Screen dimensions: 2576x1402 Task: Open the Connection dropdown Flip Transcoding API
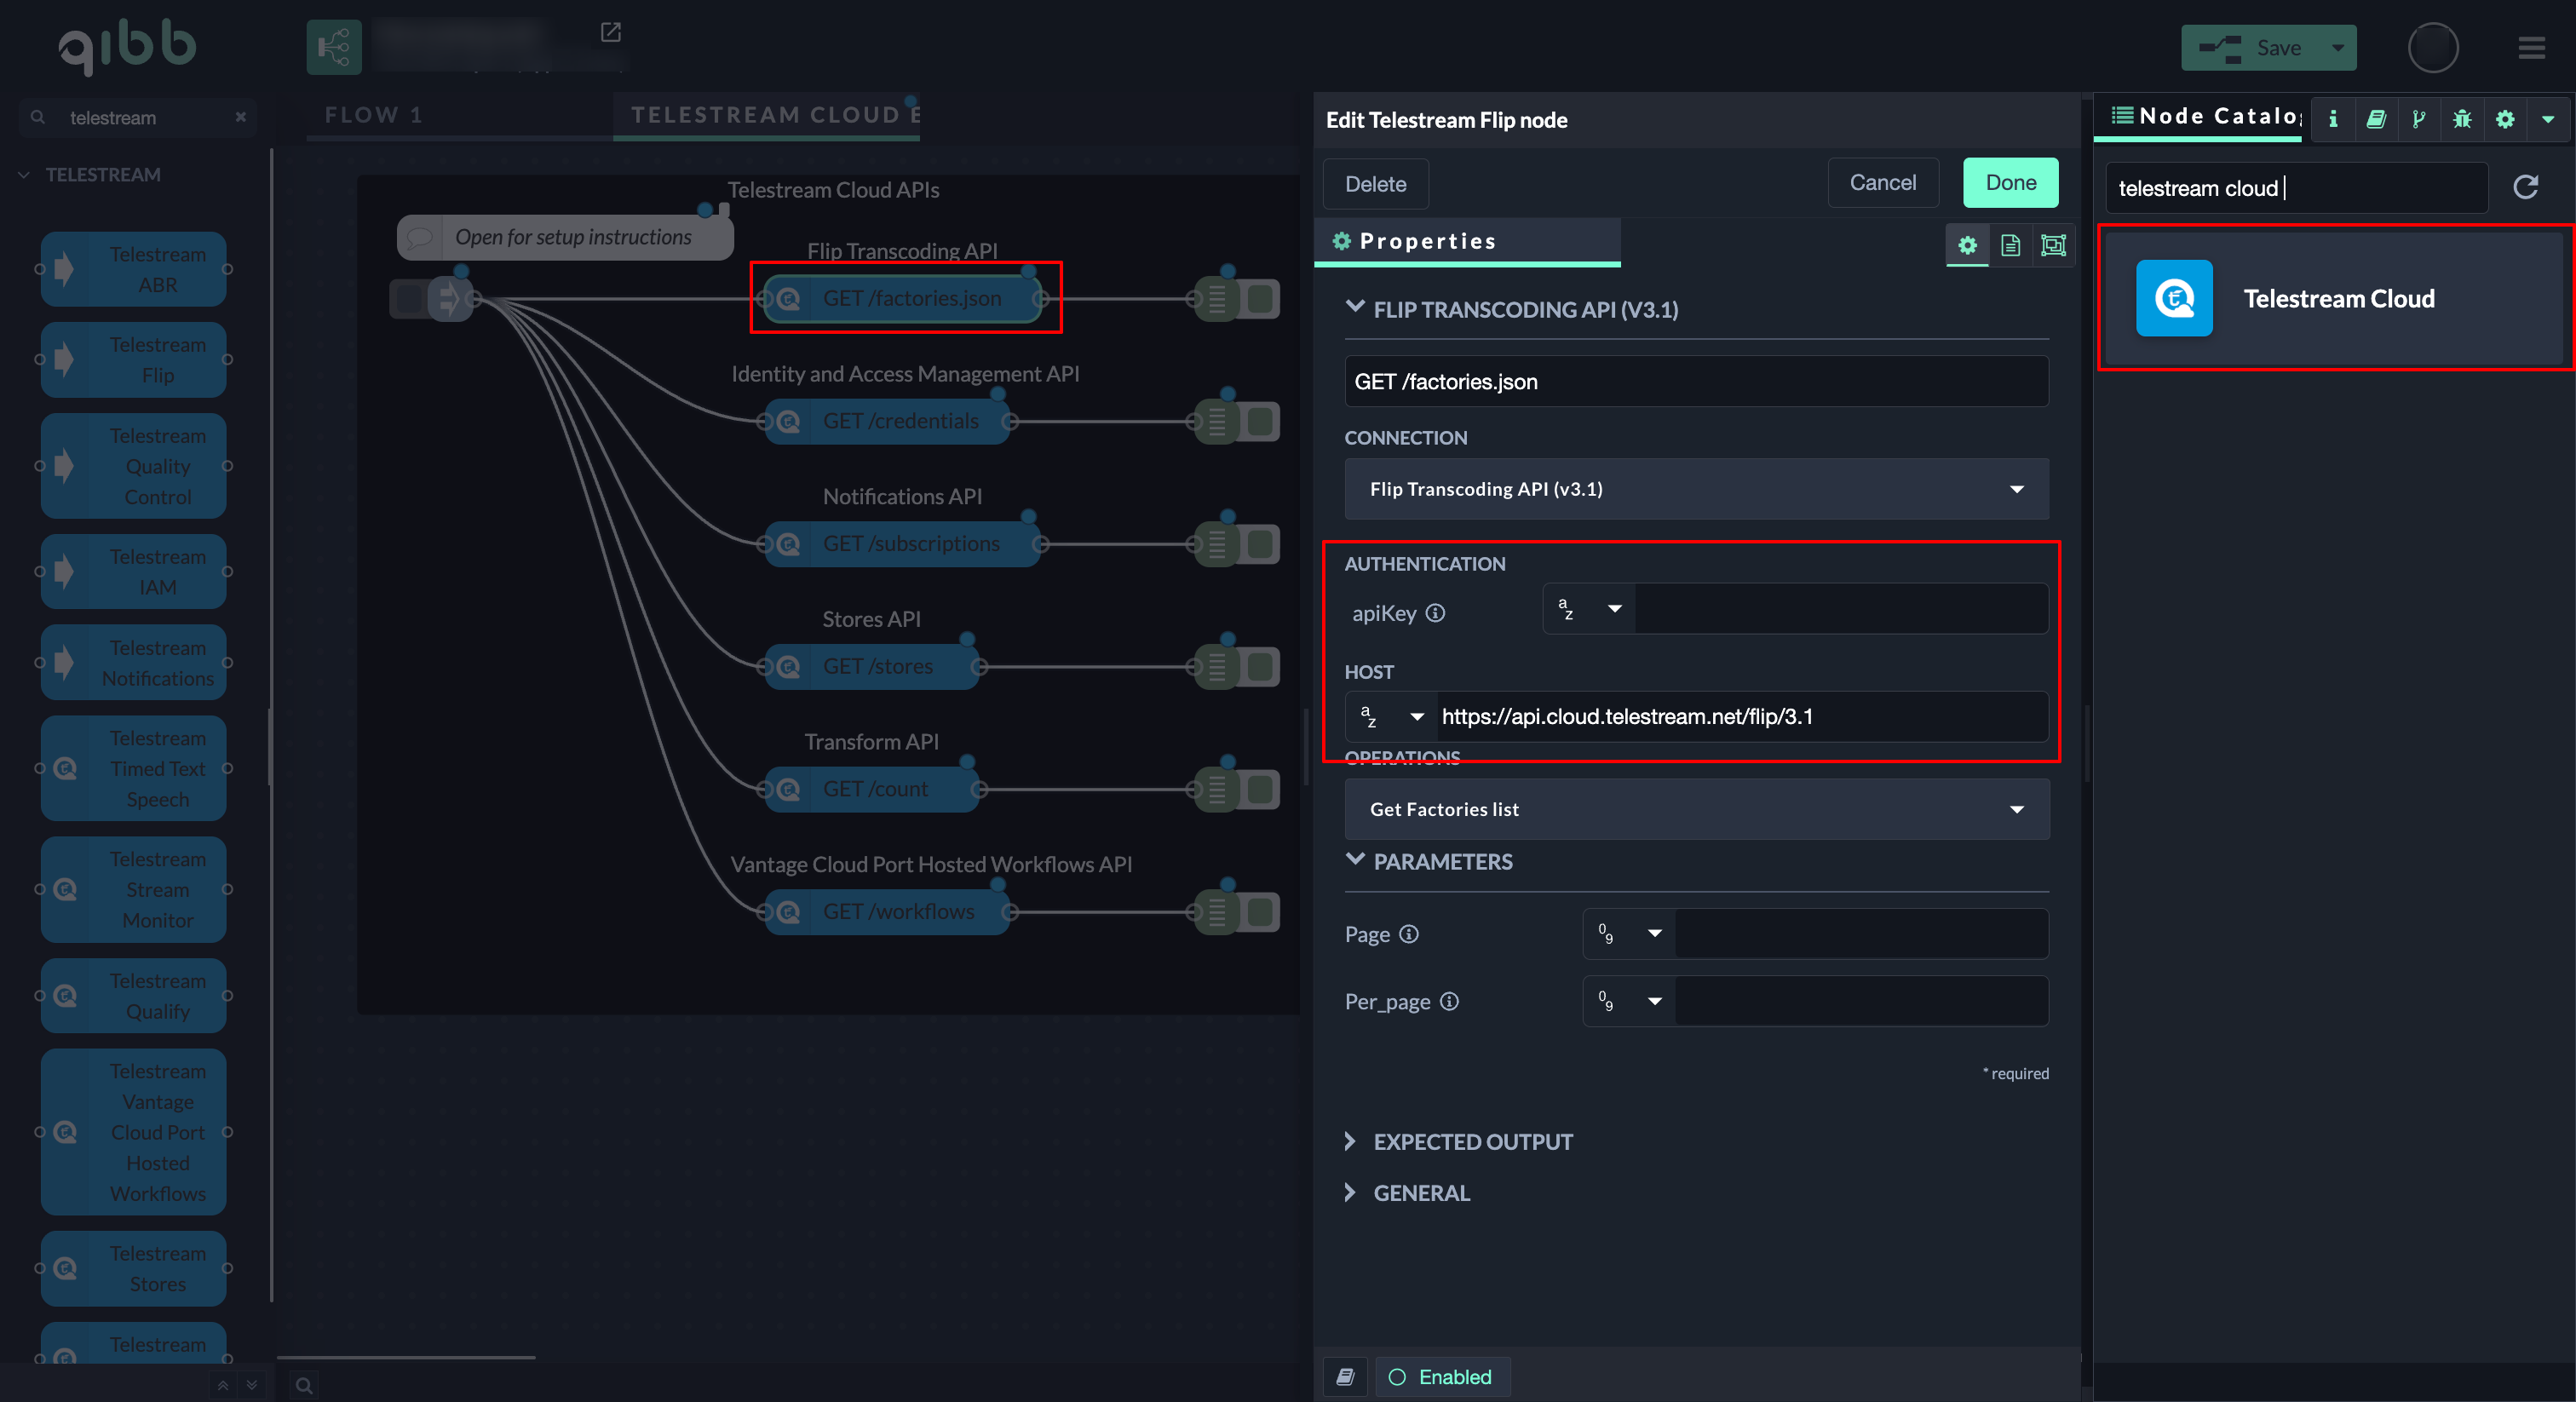click(x=1696, y=489)
